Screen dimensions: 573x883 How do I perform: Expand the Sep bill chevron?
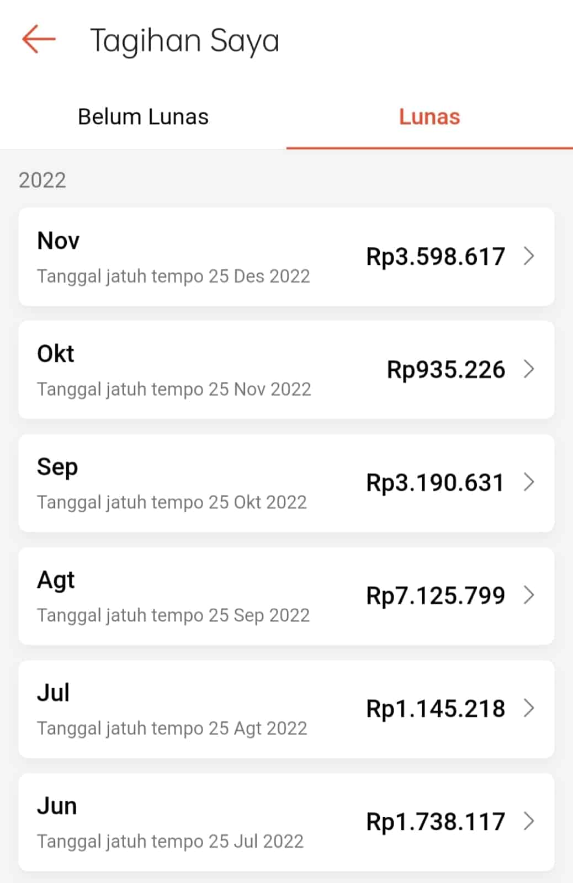(x=529, y=482)
